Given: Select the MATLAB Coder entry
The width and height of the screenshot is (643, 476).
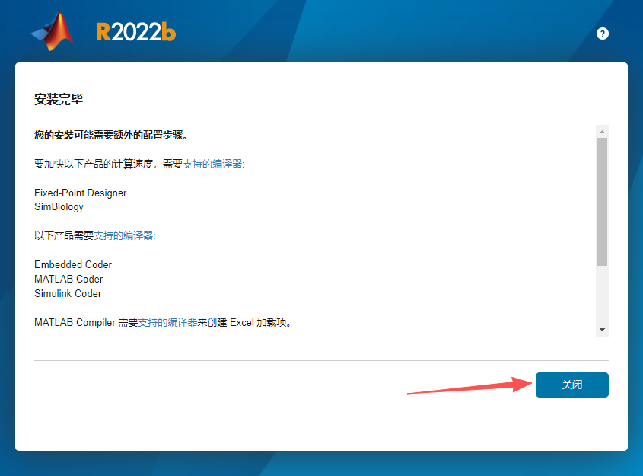Looking at the screenshot, I should [x=68, y=279].
